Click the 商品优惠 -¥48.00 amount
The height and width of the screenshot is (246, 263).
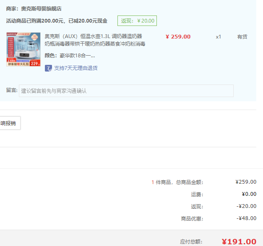[x=246, y=218]
